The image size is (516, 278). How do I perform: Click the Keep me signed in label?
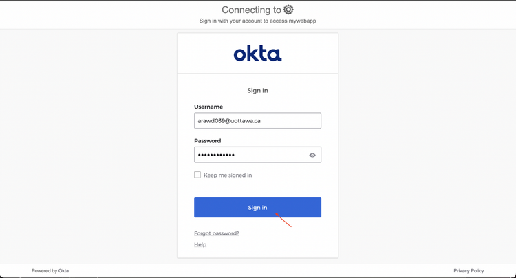pos(228,175)
